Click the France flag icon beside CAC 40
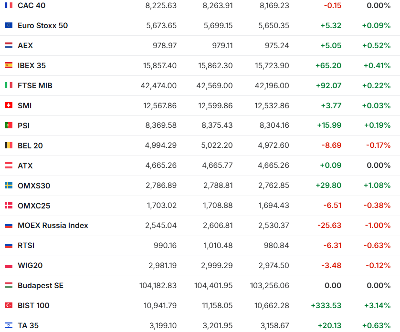This screenshot has width=400, height=332. click(9, 5)
